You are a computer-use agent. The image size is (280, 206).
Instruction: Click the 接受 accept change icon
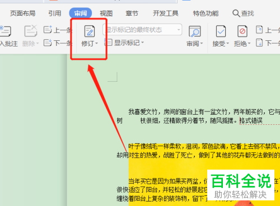click(221, 31)
